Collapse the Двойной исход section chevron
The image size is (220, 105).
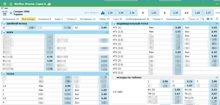107,24
